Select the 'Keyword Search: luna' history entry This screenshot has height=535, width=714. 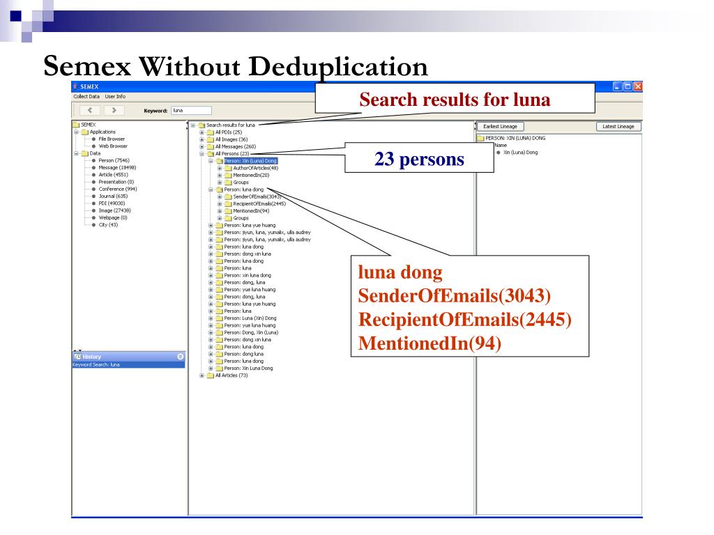128,365
